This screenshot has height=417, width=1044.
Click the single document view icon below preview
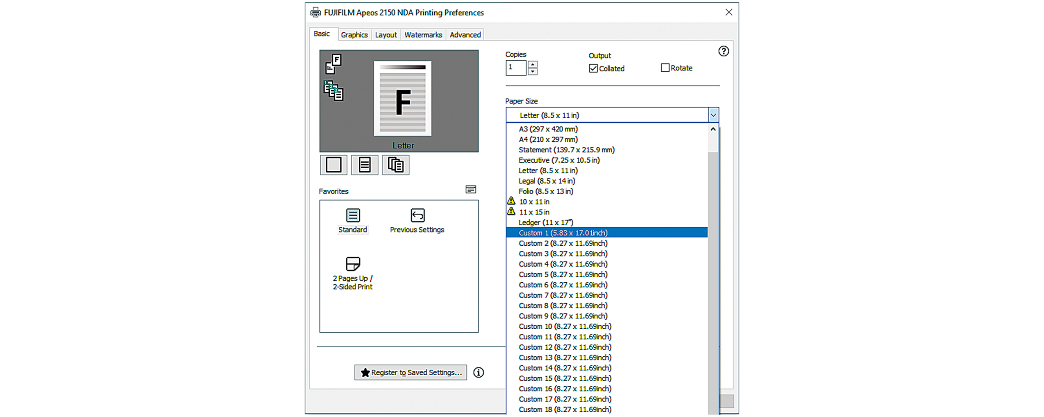(x=364, y=165)
